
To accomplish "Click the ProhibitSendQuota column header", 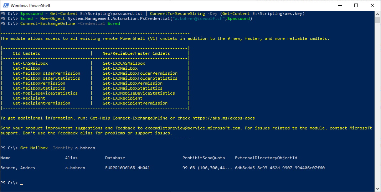I will [x=204, y=158].
